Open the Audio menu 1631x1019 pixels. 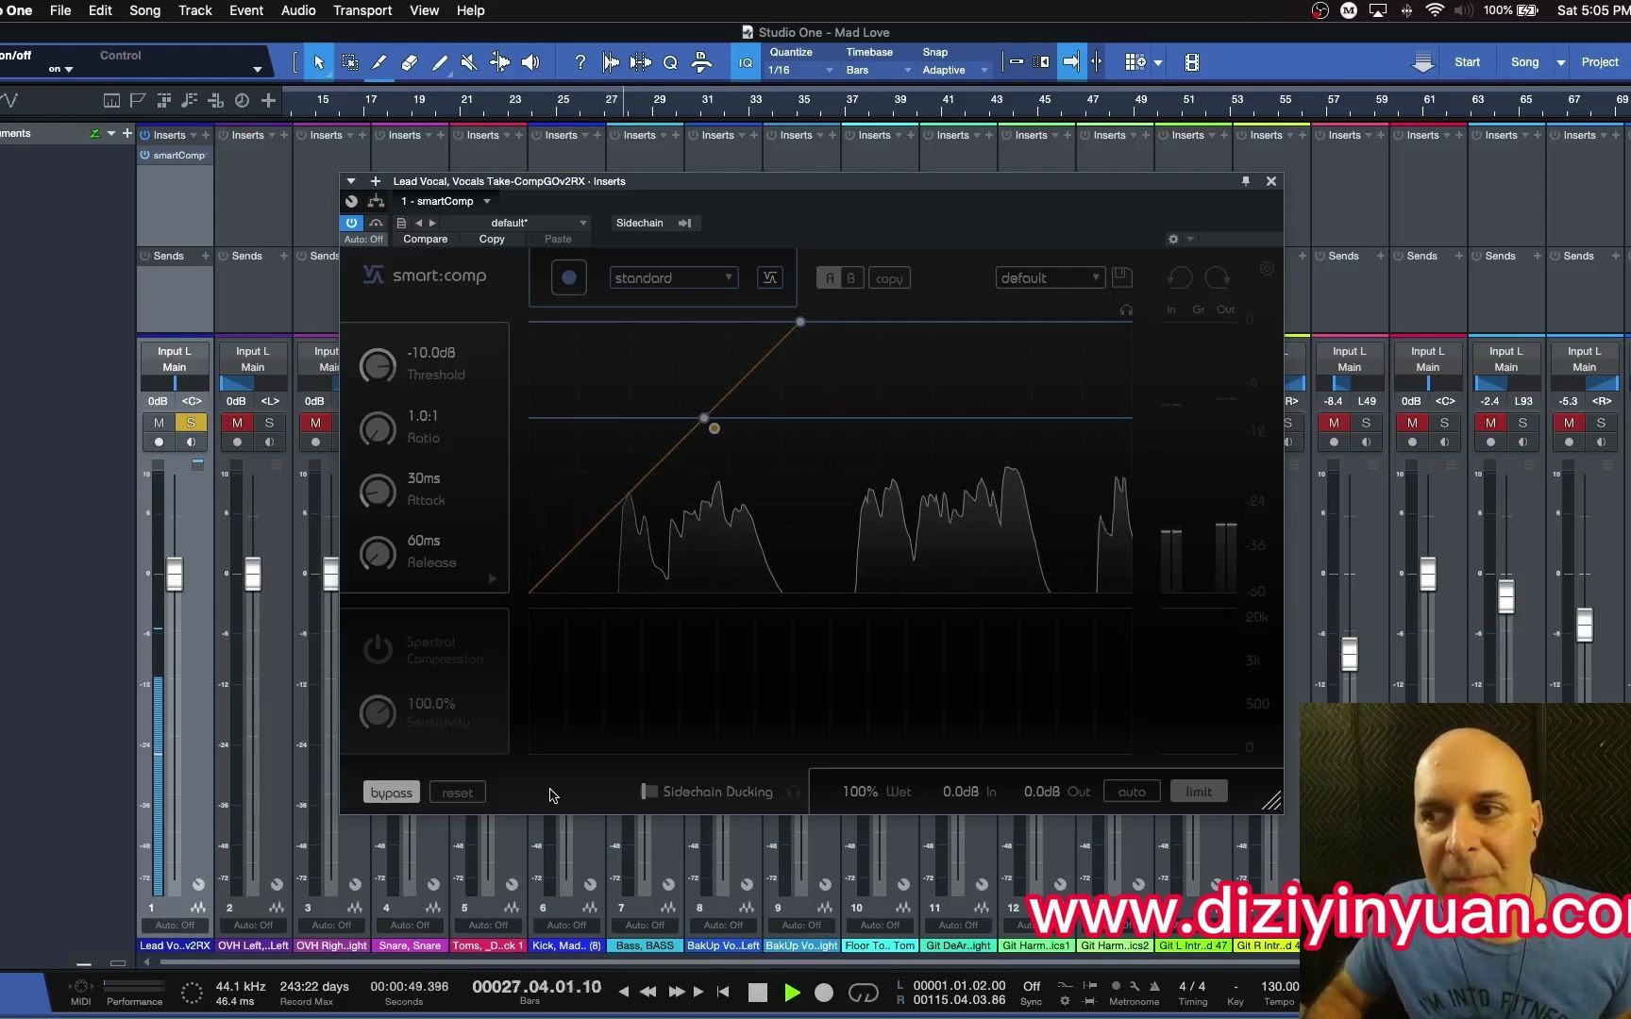click(298, 10)
